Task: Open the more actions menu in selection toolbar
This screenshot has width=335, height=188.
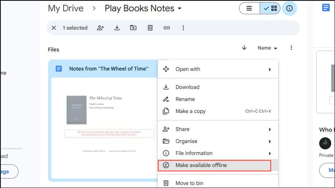Action: (183, 28)
